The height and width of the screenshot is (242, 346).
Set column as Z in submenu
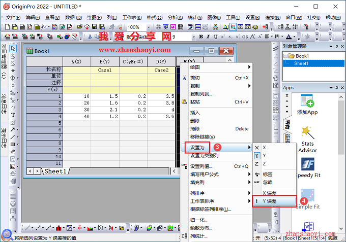click(275, 164)
